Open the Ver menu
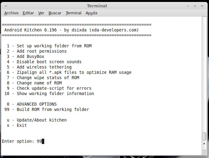This screenshot has height=158, width=209. click(41, 13)
